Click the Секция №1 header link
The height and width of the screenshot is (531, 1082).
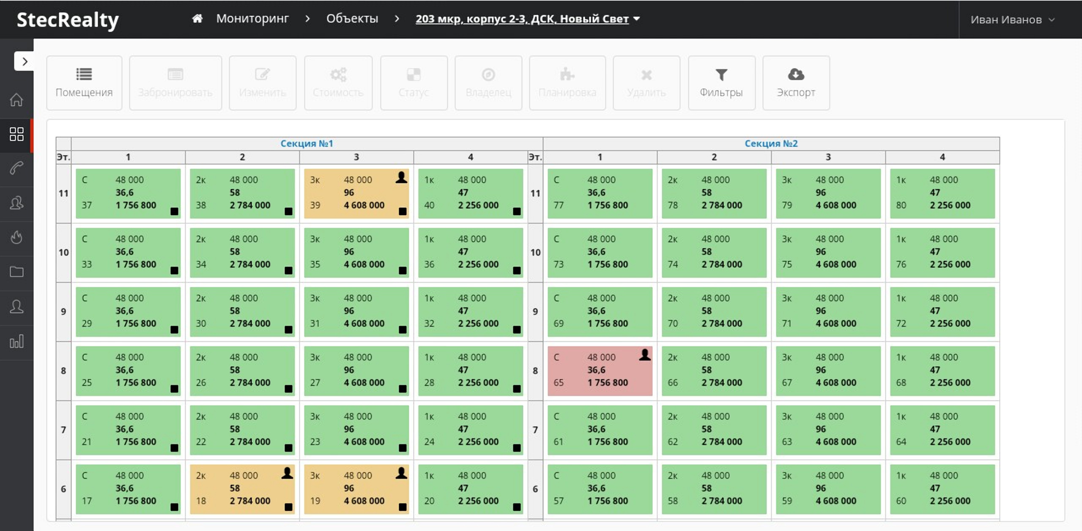click(x=307, y=143)
